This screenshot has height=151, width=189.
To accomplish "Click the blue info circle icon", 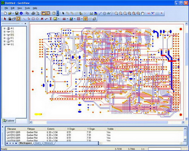I will point(21,13).
